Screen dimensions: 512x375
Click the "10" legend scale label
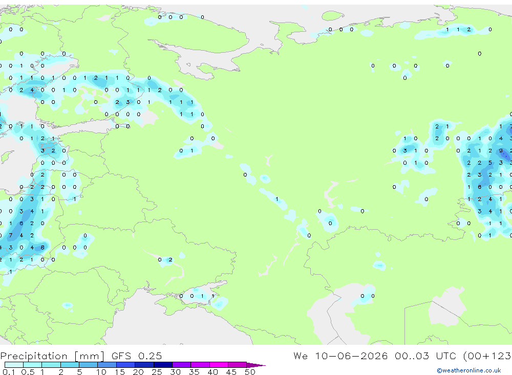(101, 372)
